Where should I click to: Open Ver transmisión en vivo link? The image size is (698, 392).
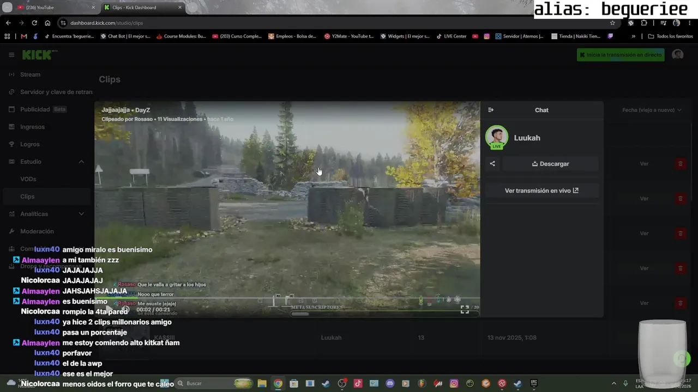tap(541, 191)
